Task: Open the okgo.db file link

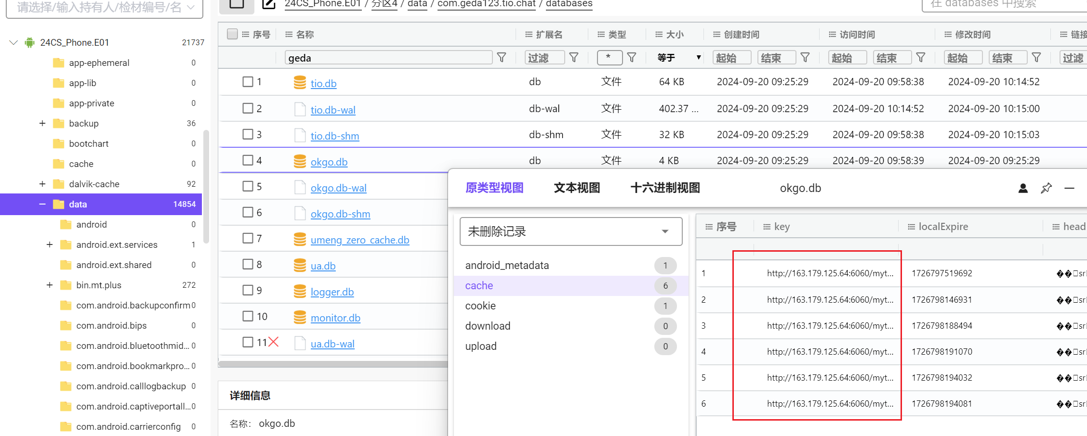Action: tap(329, 162)
